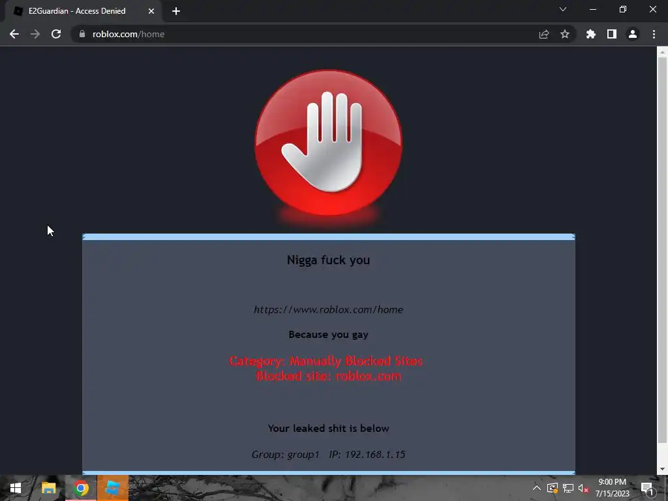This screenshot has height=501, width=668.
Task: View site info via lock icon
Action: click(x=82, y=34)
